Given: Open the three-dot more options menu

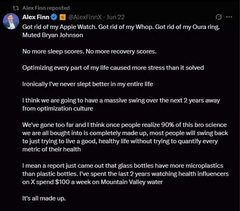Looking at the screenshot, I should pyautogui.click(x=230, y=17).
